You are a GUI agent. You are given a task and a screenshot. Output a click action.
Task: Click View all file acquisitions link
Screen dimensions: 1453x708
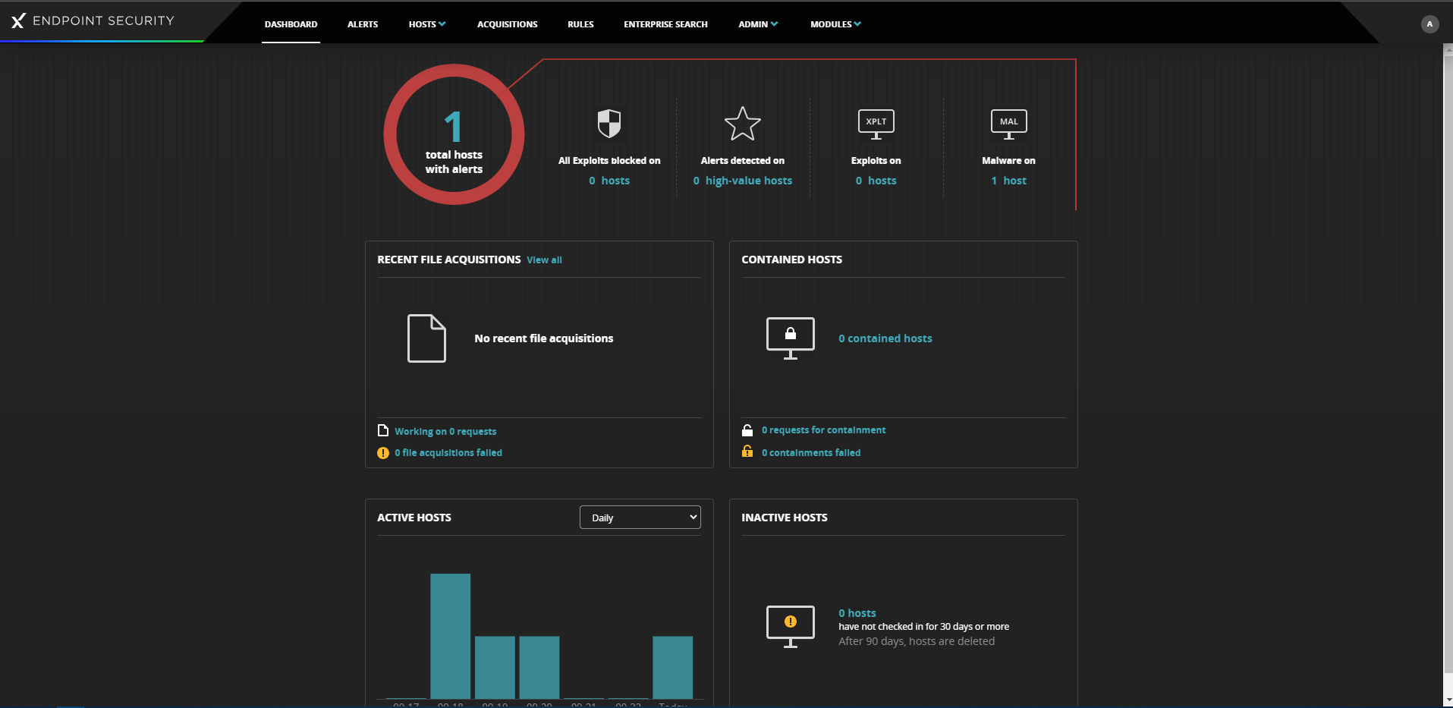point(544,260)
